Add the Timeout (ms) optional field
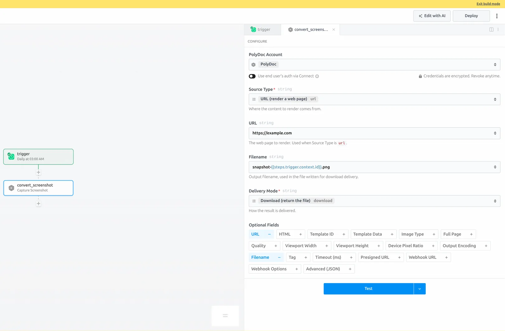Image resolution: width=505 pixels, height=331 pixels. [351, 257]
